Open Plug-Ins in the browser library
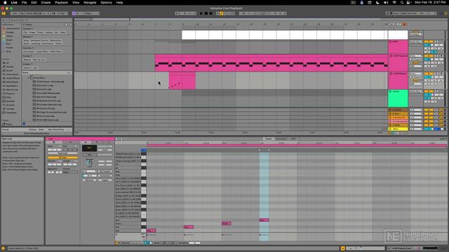 click(11, 93)
